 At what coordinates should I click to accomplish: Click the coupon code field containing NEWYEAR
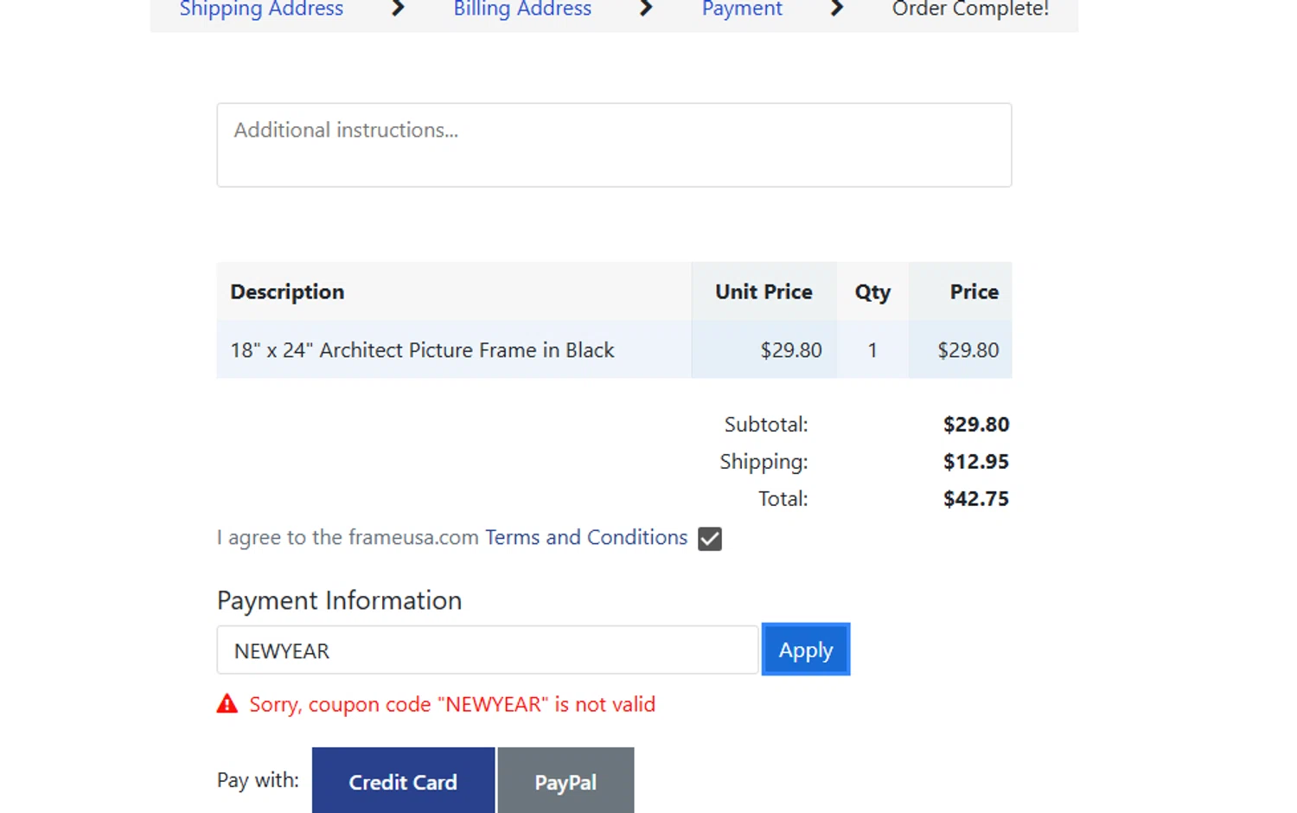pyautogui.click(x=488, y=650)
